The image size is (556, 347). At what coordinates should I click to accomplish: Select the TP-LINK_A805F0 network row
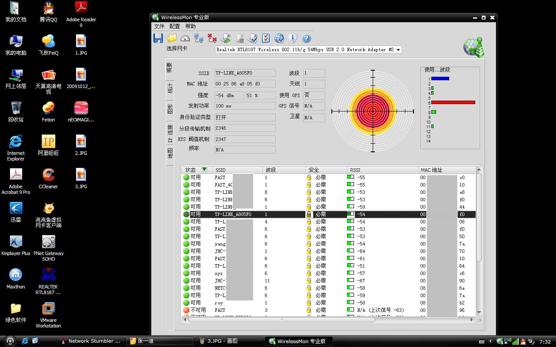(329, 214)
